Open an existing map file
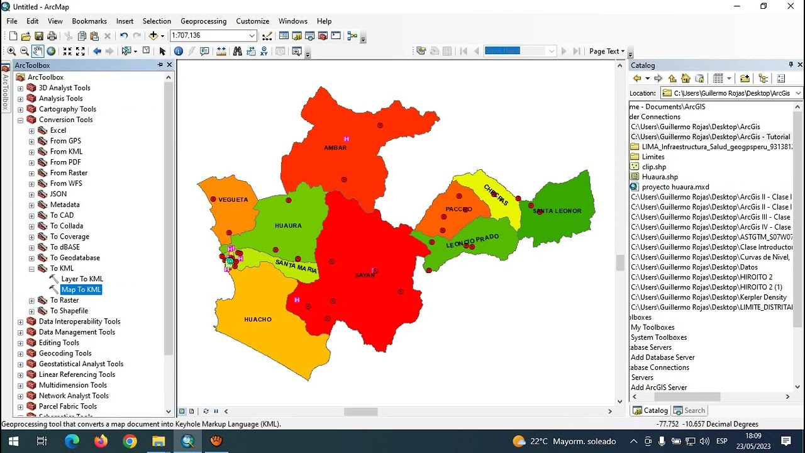 pyautogui.click(x=26, y=36)
